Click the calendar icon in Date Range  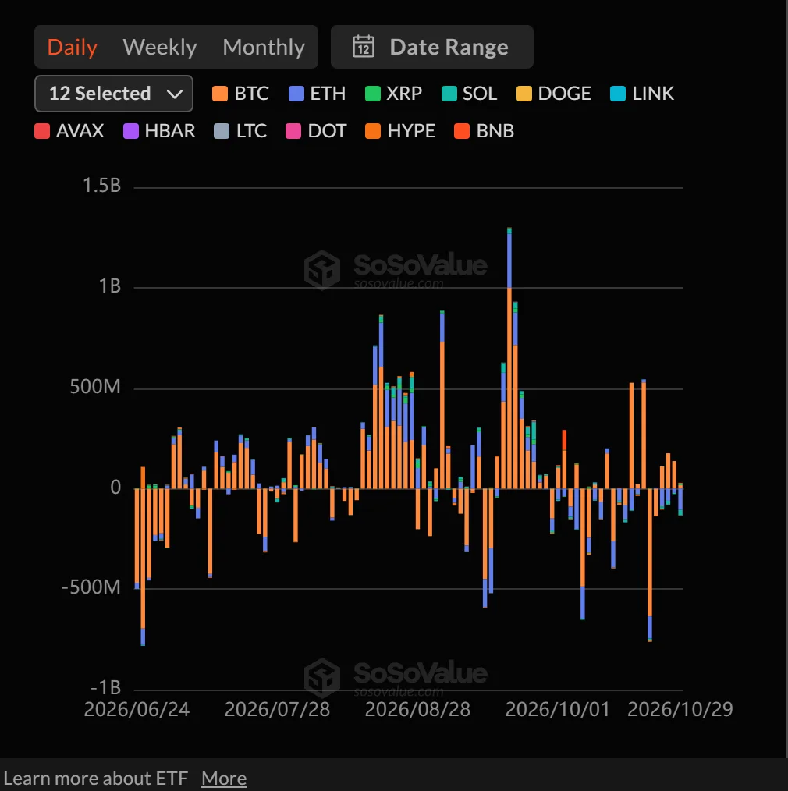click(364, 46)
